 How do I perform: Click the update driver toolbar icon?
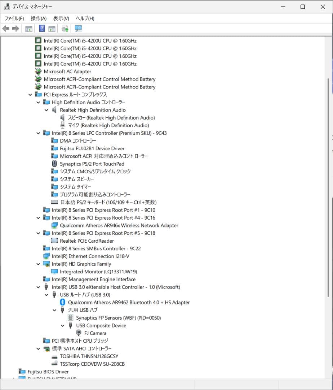click(x=65, y=29)
